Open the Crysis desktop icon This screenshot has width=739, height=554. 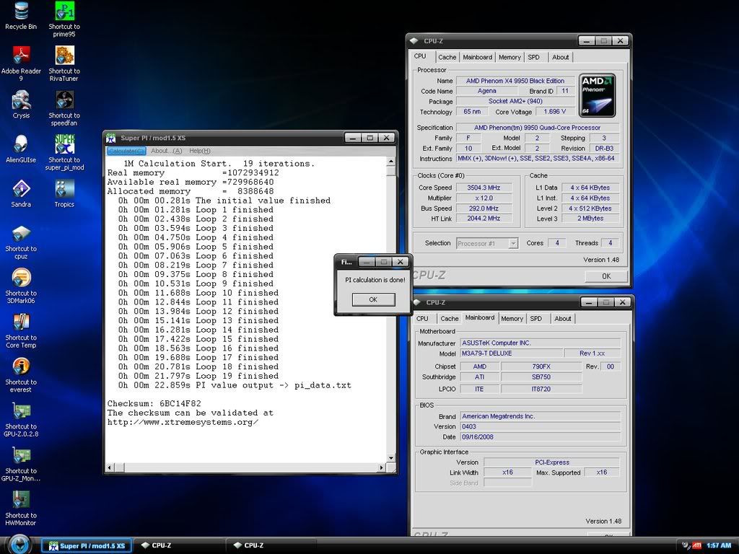tap(21, 104)
